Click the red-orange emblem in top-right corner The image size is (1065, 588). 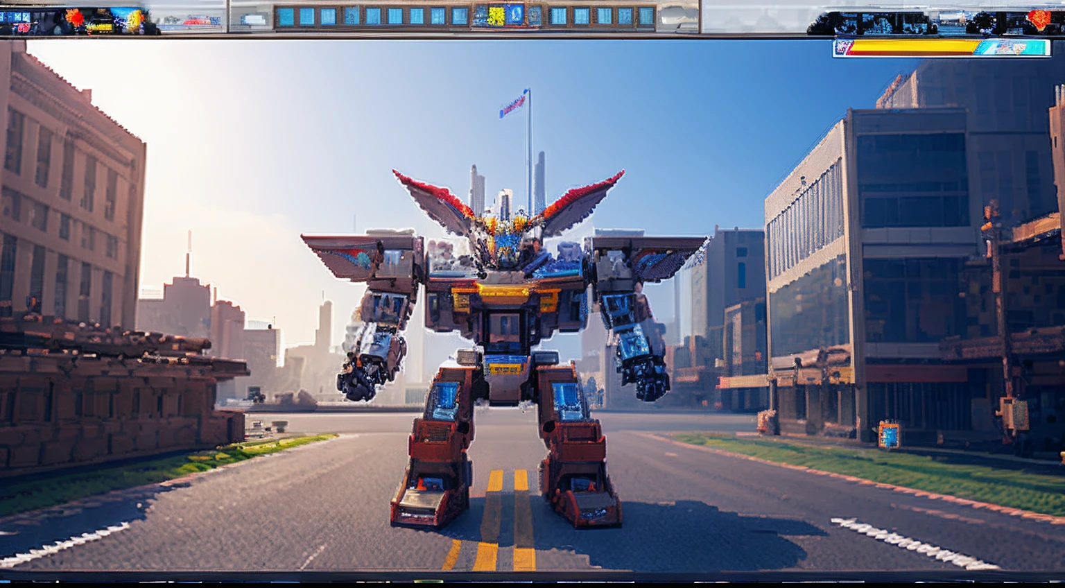(x=1039, y=19)
